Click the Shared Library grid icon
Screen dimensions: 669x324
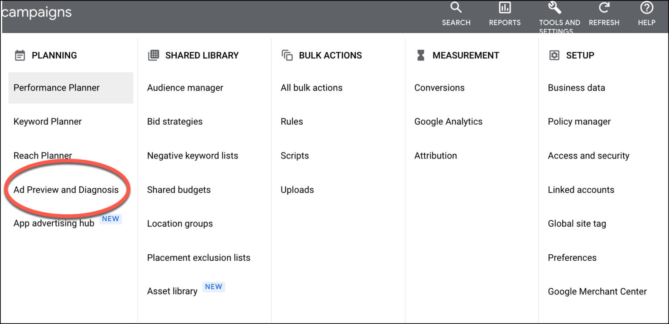pyautogui.click(x=153, y=55)
